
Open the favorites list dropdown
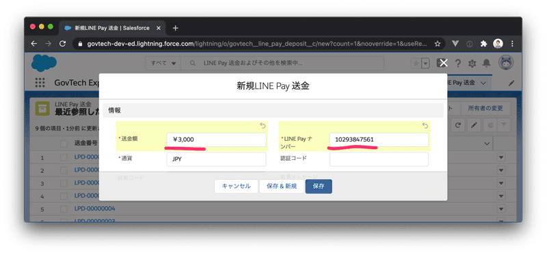(425, 64)
